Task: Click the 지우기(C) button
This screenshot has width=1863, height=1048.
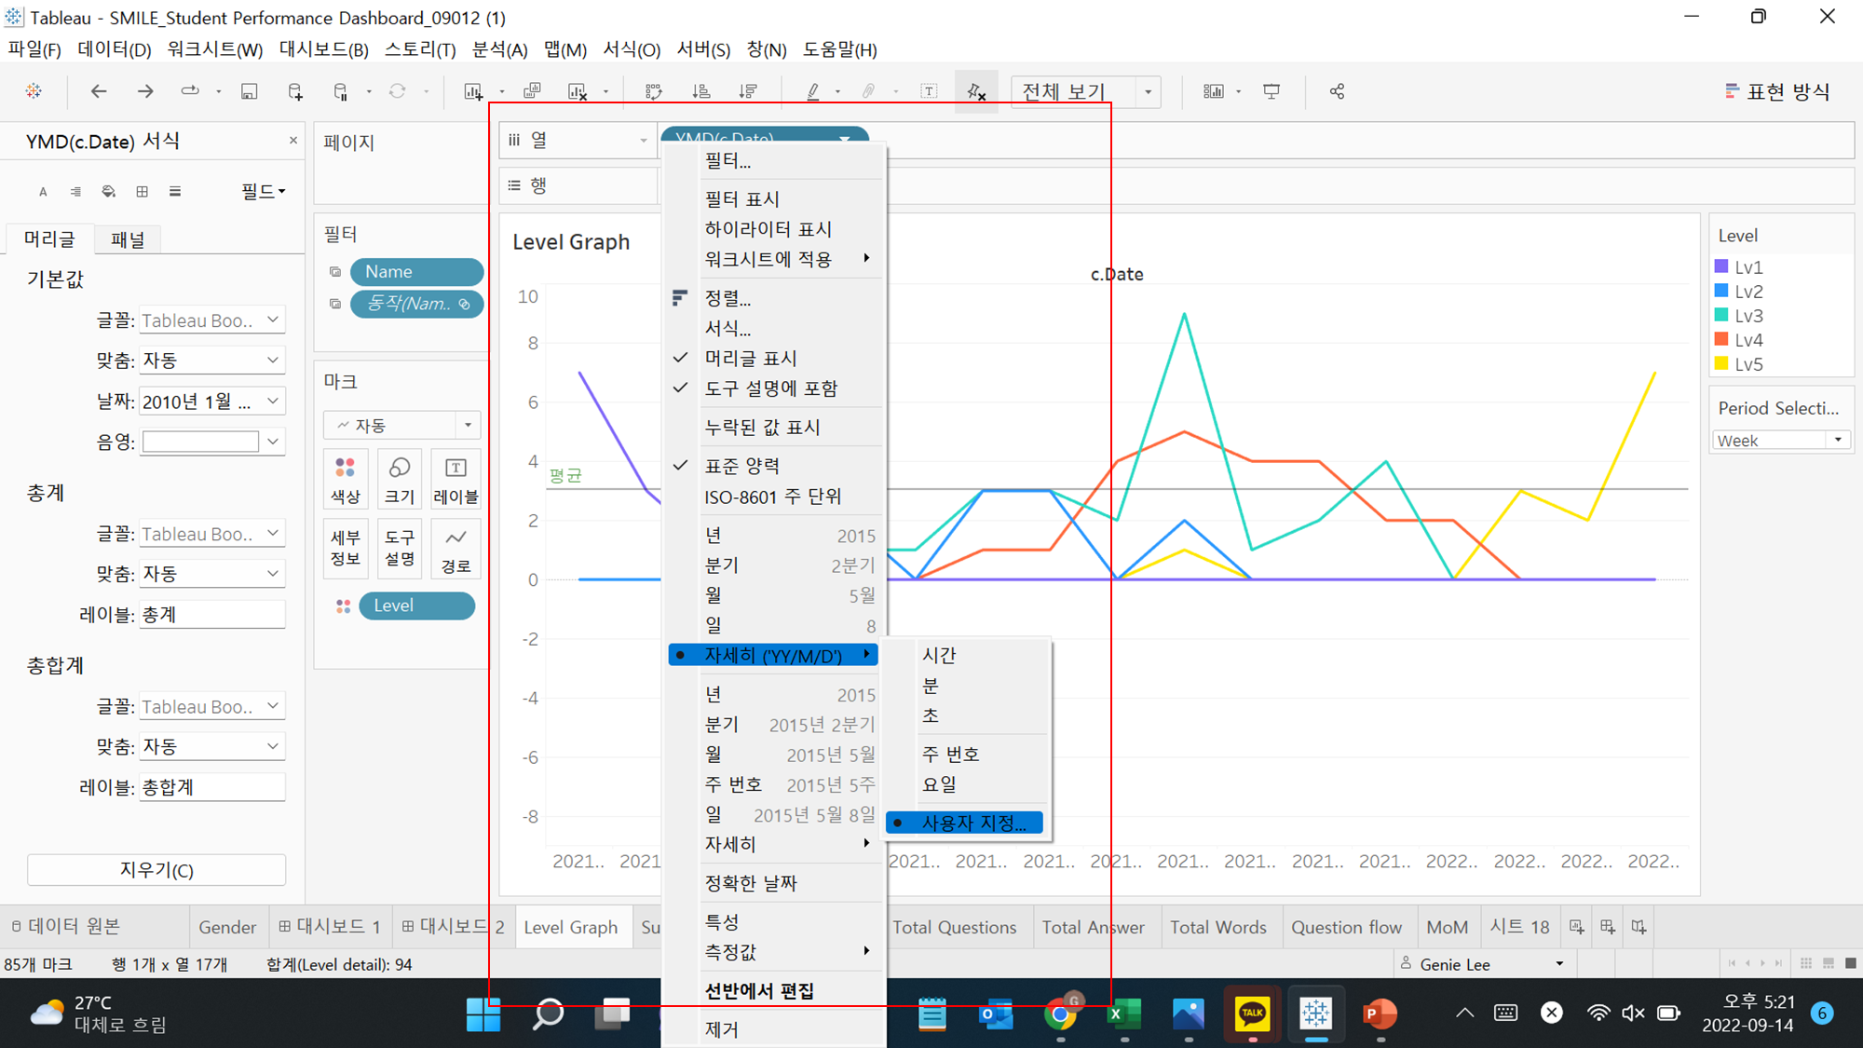Action: click(156, 870)
